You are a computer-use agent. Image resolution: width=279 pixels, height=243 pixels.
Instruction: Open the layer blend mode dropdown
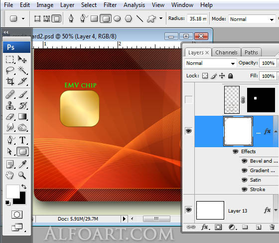coord(210,63)
